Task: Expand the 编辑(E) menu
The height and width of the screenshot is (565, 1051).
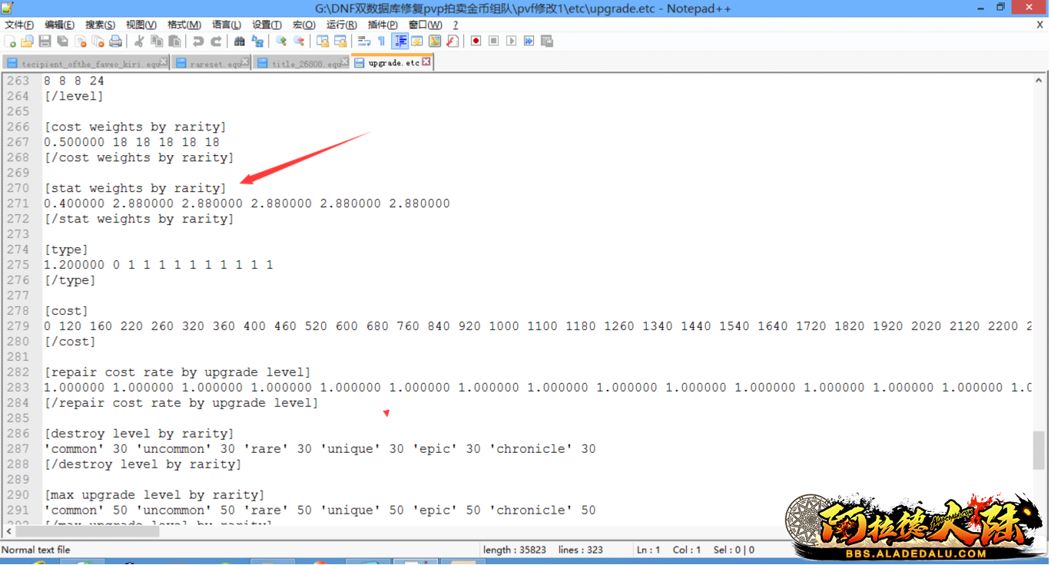Action: tap(59, 25)
